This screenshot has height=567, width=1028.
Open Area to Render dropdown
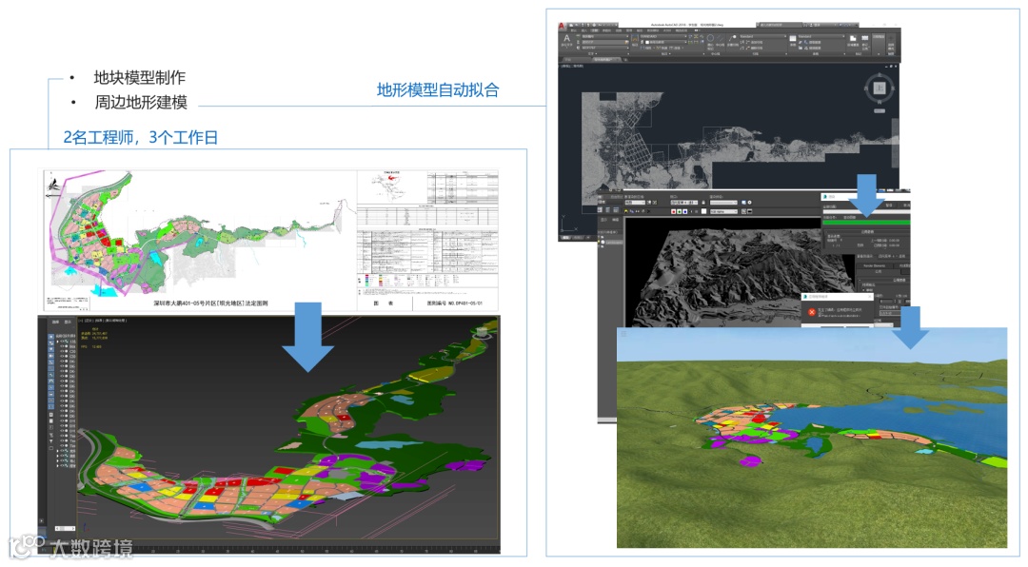click(x=635, y=203)
